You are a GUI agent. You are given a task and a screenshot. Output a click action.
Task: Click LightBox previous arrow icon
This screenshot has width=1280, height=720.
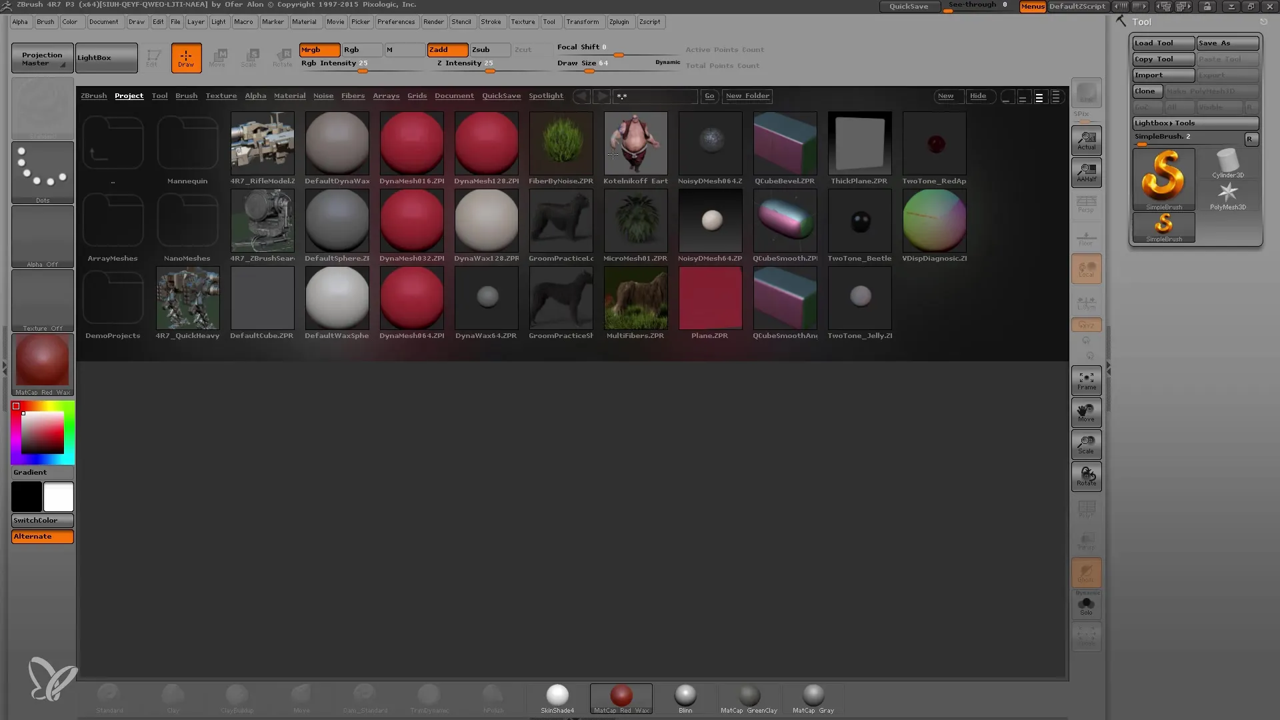pos(581,96)
